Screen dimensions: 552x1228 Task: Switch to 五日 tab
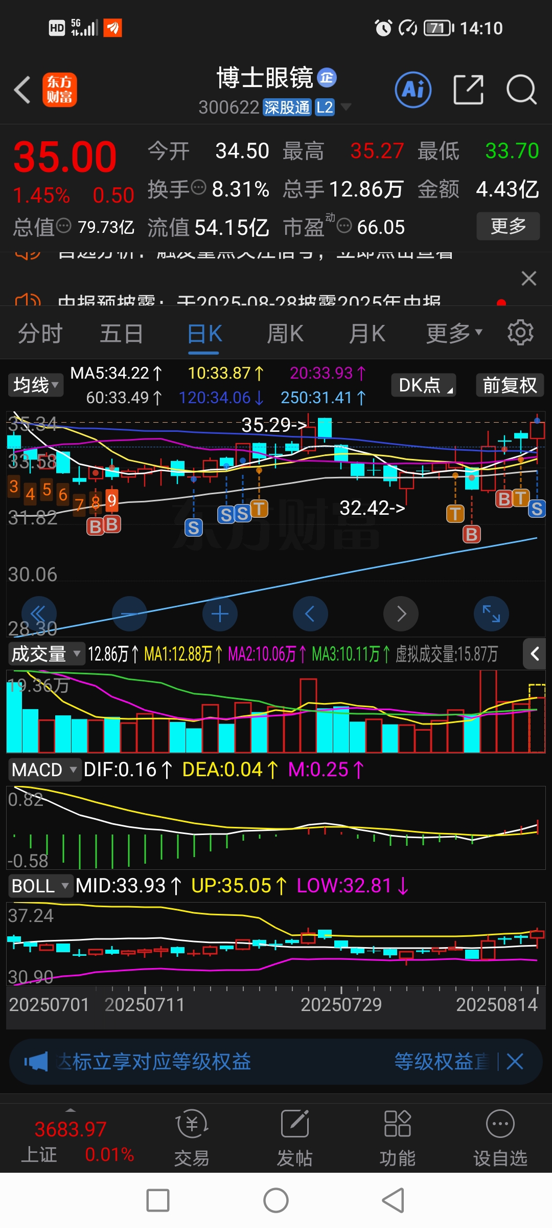pos(121,334)
